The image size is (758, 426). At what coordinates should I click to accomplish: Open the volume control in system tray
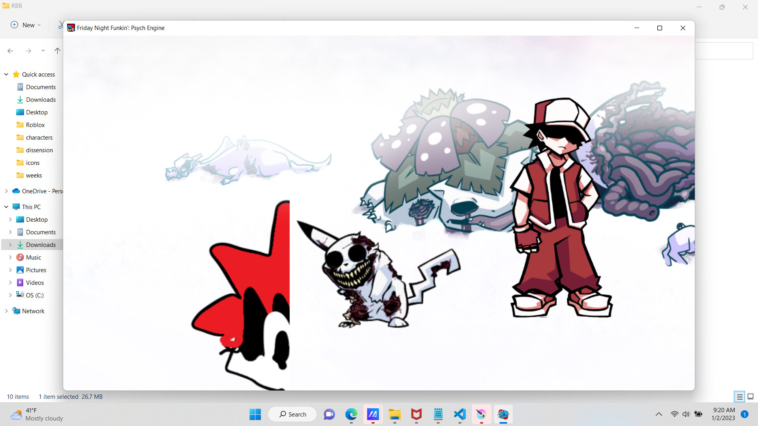tap(686, 414)
